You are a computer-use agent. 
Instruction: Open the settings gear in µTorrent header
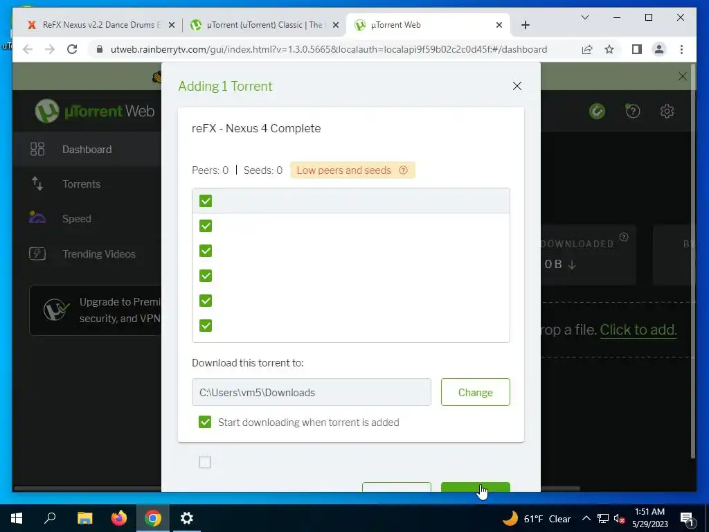[x=667, y=111]
